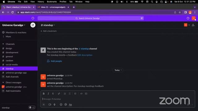Select the standup channel in sidebar
Viewport: 198px width, 111px height.
coord(19,68)
